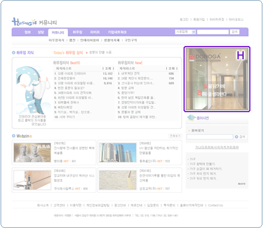Open the 라이프 menu tab
Screen dimensions: 263x228
[95, 32]
